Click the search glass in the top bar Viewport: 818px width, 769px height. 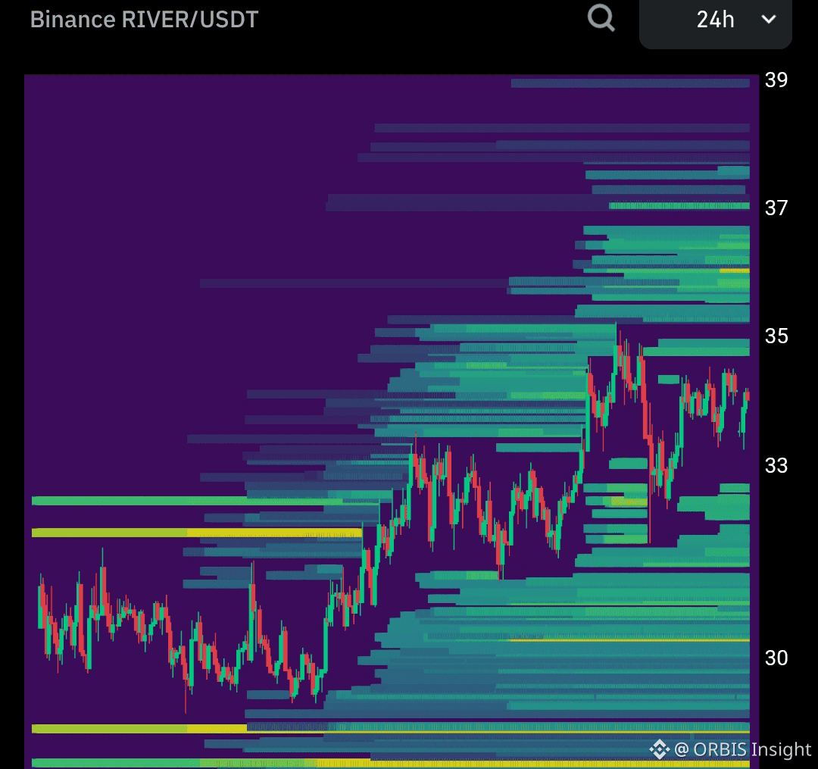[x=602, y=19]
